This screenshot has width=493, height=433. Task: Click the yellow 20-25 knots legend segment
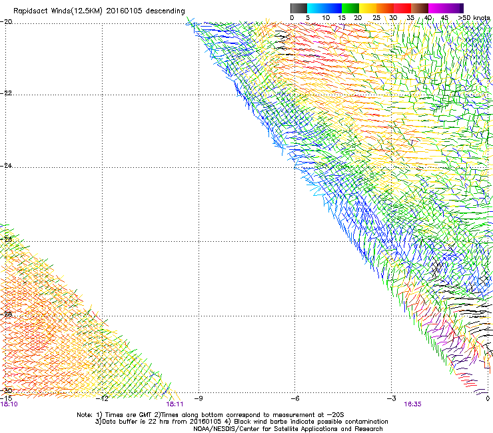(368, 8)
